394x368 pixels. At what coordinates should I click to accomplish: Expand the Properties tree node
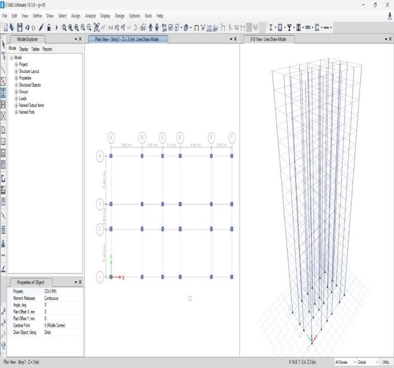point(16,78)
